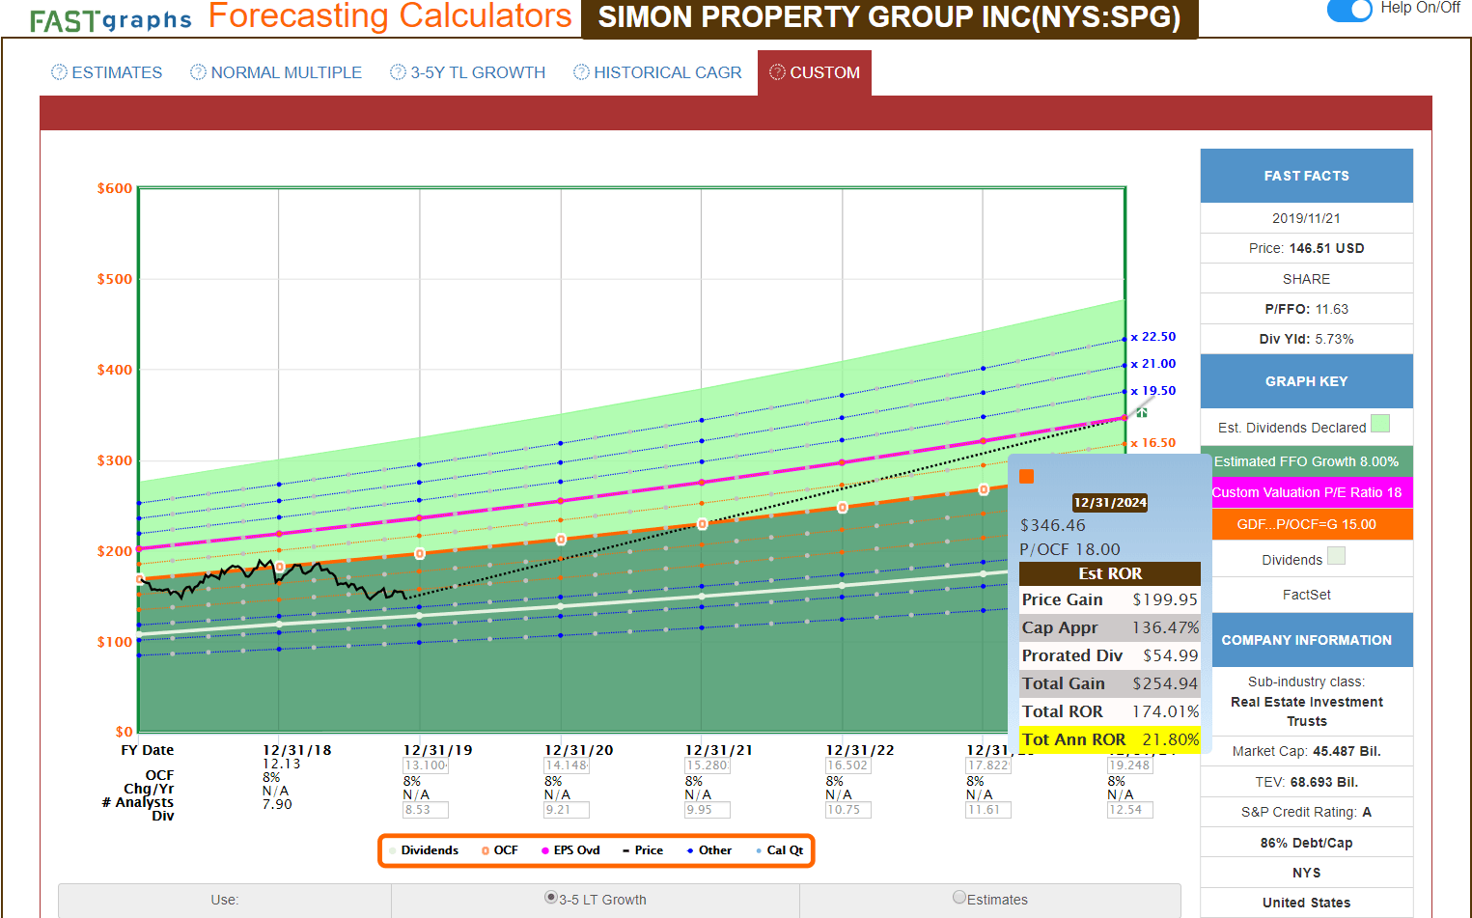1472x918 pixels.
Task: Click the x 22.50 multiple label
Action: coord(1153,337)
